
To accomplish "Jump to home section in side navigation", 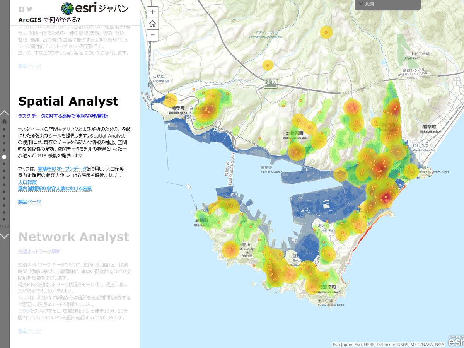I will click(x=4, y=121).
